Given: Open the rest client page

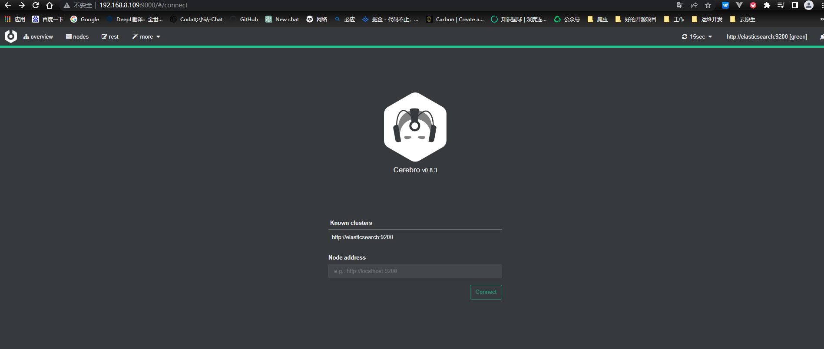Looking at the screenshot, I should pyautogui.click(x=110, y=37).
